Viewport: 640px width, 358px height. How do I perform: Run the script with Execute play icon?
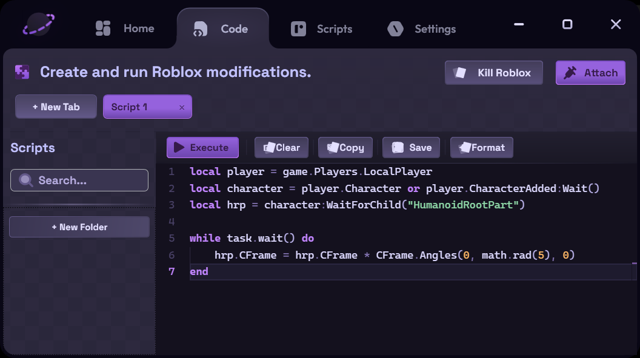(179, 147)
